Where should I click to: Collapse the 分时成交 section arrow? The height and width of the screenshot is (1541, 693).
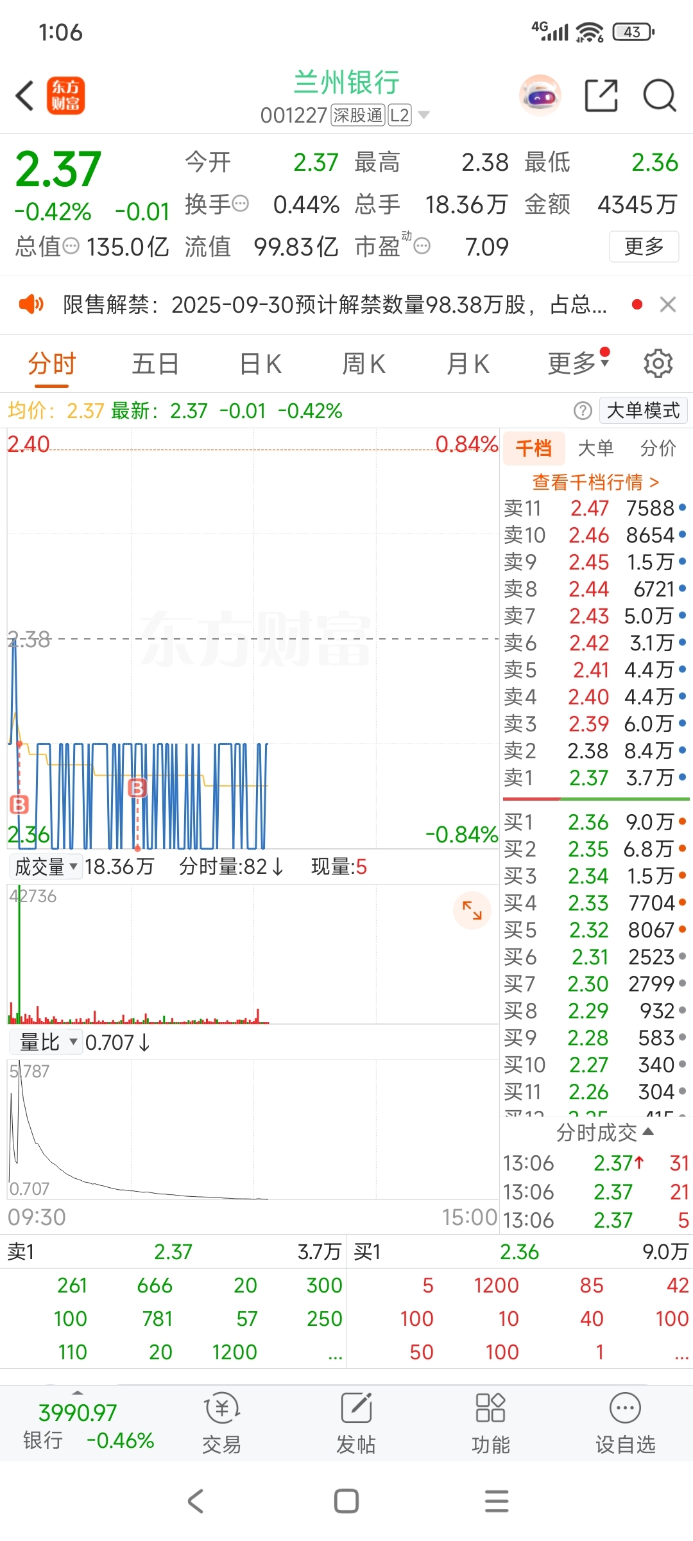648,1131
